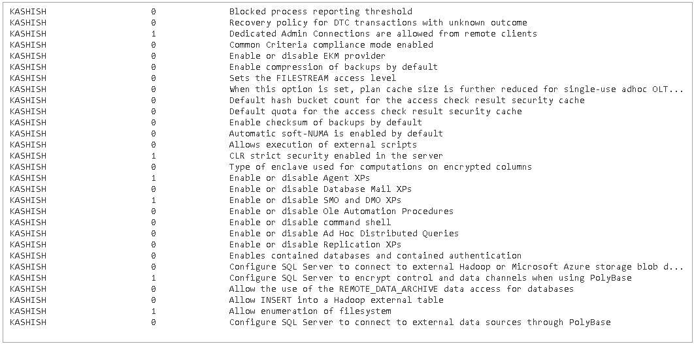The width and height of the screenshot is (694, 344).
Task: Click 'Allows execution of external scripts' text
Action: coord(323,144)
